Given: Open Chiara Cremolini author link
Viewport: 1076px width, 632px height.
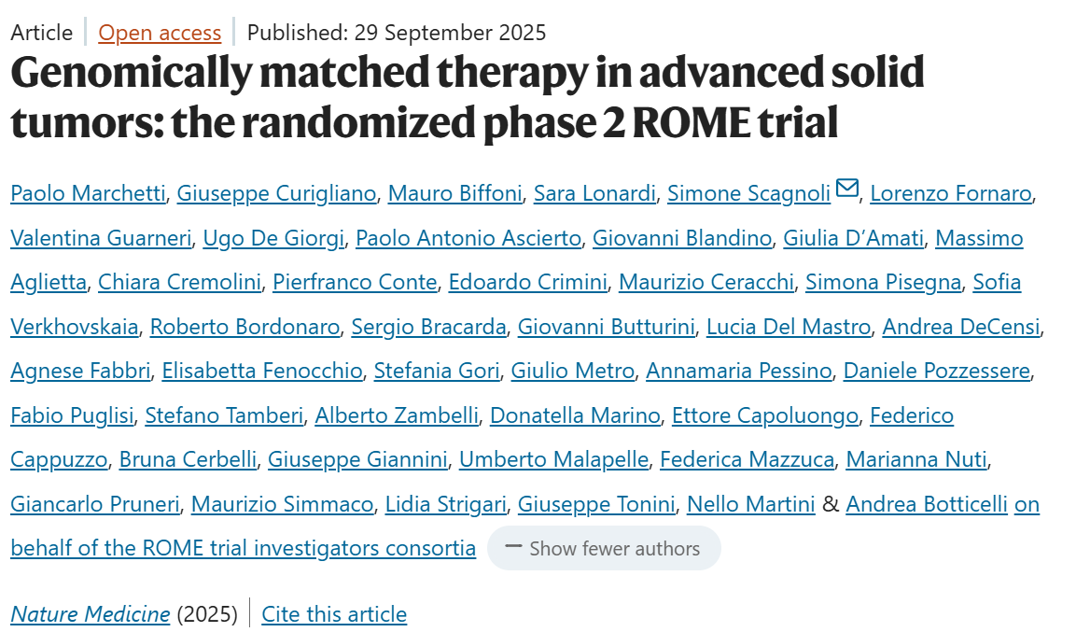Looking at the screenshot, I should click(x=179, y=282).
